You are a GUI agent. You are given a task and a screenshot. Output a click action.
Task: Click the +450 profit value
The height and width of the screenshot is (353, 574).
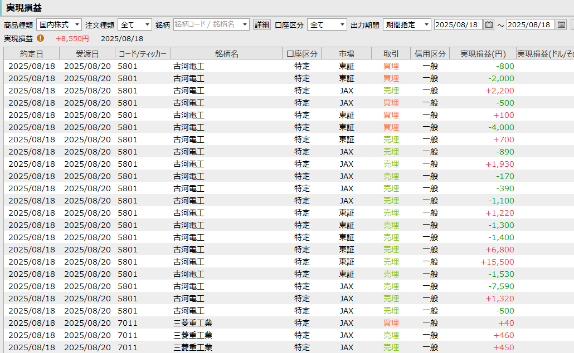coord(504,347)
